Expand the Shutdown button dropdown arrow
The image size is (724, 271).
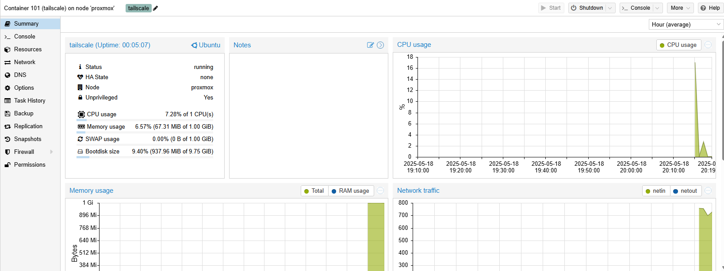click(610, 8)
